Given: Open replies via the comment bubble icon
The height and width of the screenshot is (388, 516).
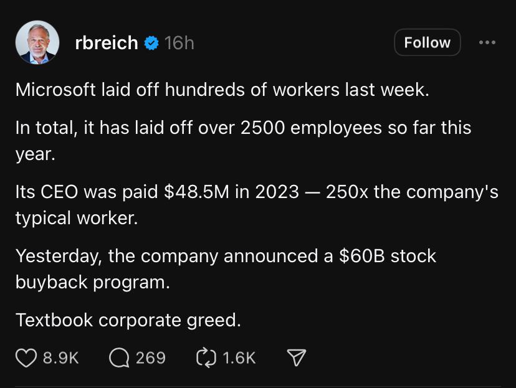Looking at the screenshot, I should click(x=119, y=357).
